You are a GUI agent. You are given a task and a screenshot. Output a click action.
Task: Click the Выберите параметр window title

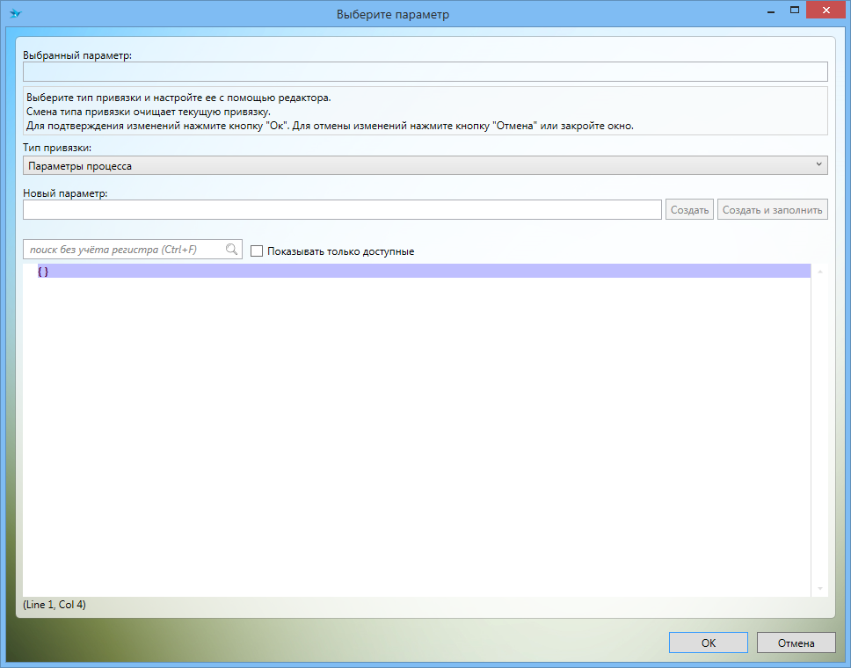click(393, 15)
